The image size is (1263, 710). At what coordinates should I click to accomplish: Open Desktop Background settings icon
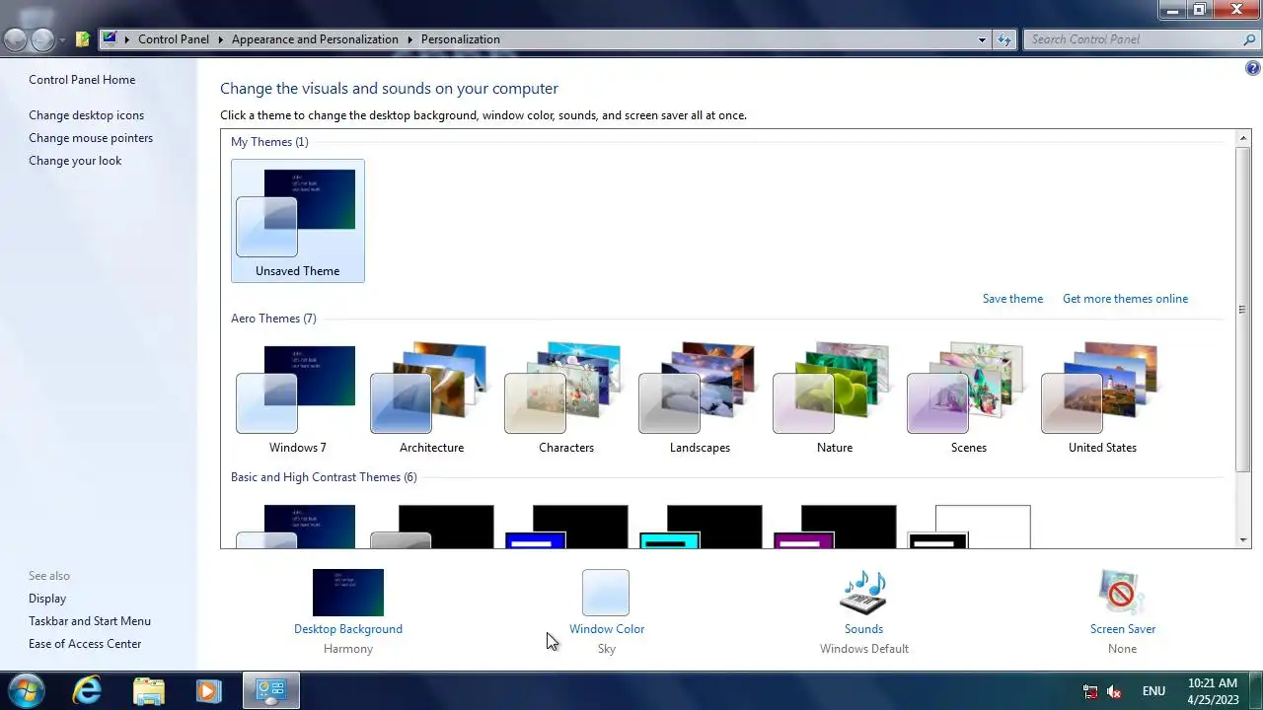coord(348,593)
